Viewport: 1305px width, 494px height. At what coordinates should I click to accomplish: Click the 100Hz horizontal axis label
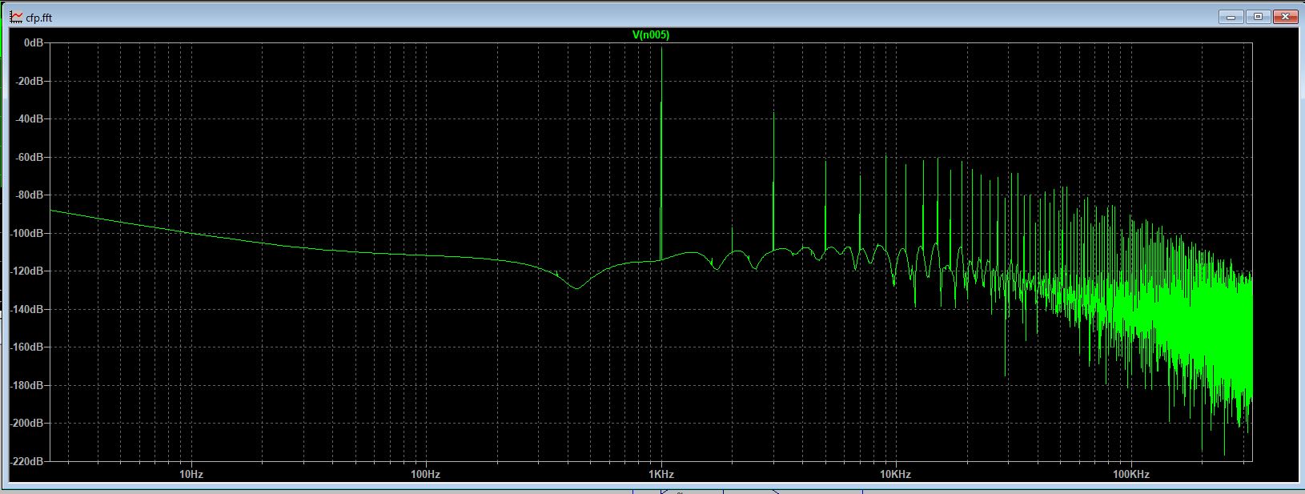tap(426, 474)
